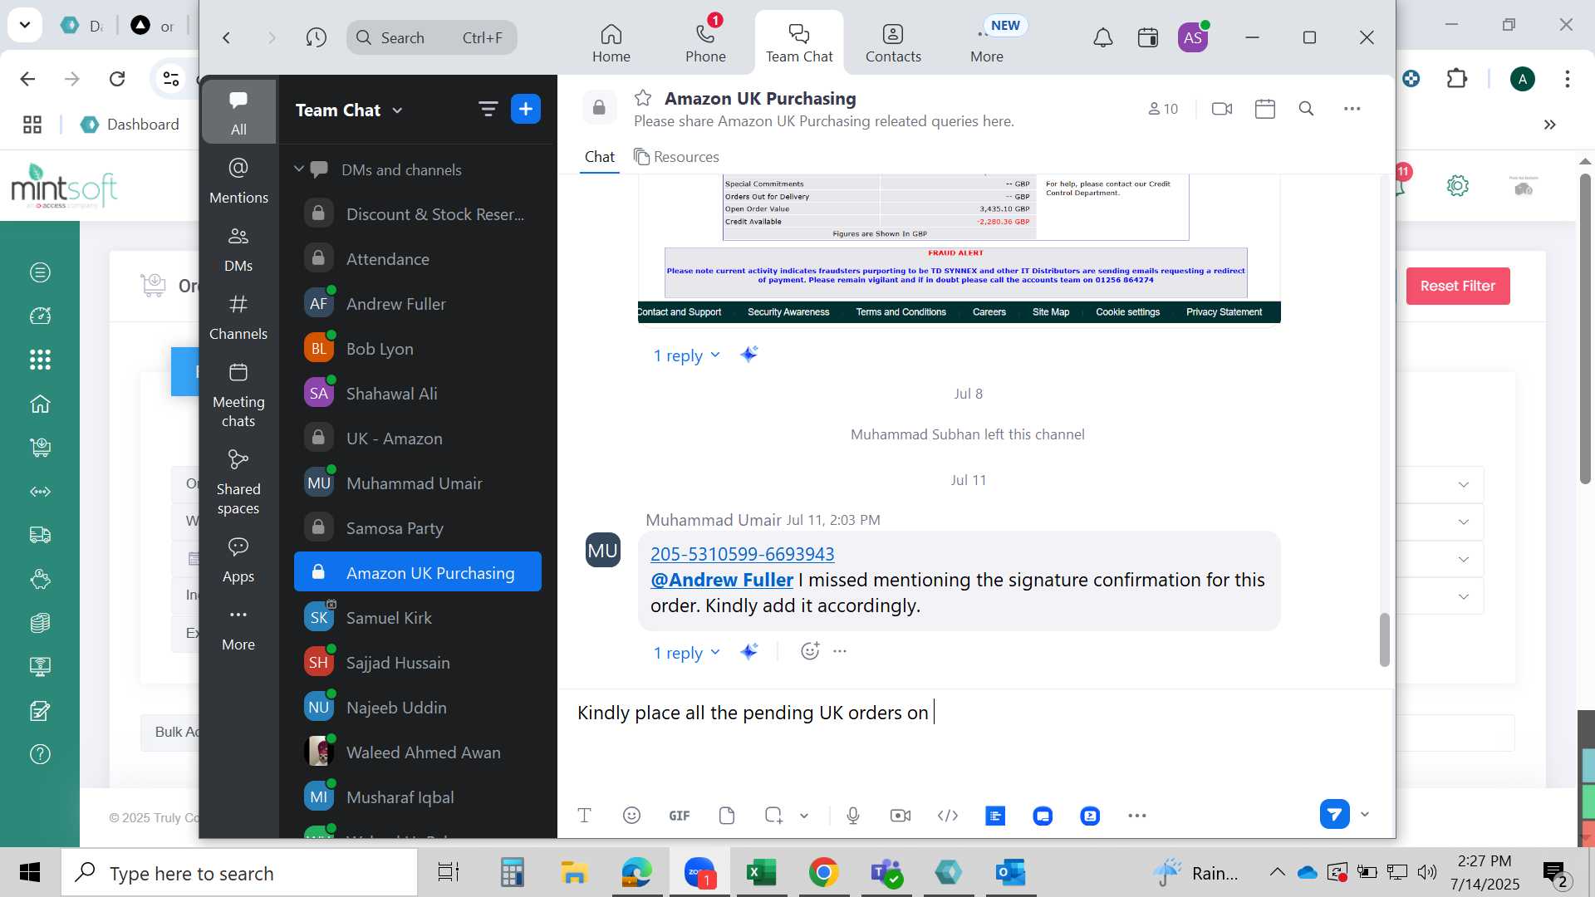The image size is (1595, 897).
Task: Expand 1 reply under Umair's message
Action: coord(686,653)
